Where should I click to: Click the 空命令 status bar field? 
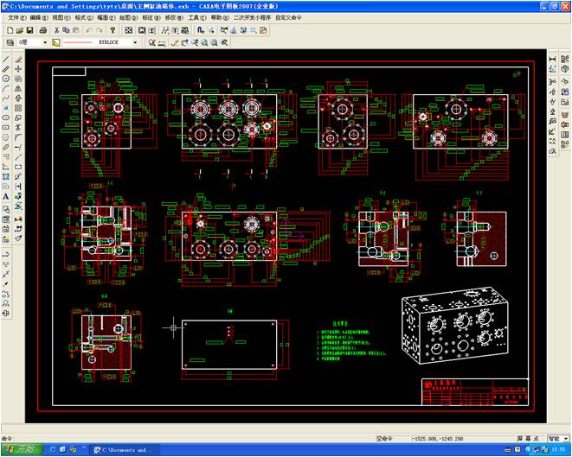(x=384, y=439)
